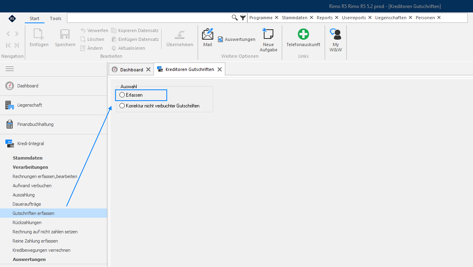The image size is (473, 267).
Task: Switch to the Dashboard document tab
Action: [x=131, y=69]
